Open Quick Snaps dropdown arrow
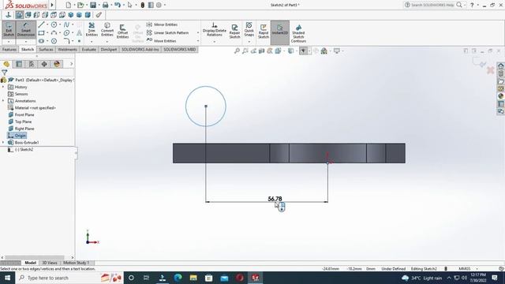Image resolution: width=505 pixels, height=284 pixels. click(249, 42)
